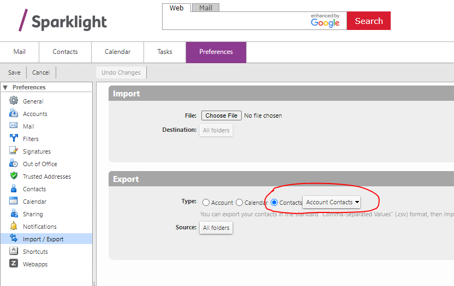Select Sharing in the preferences tree
454x286 pixels.
tap(46, 214)
